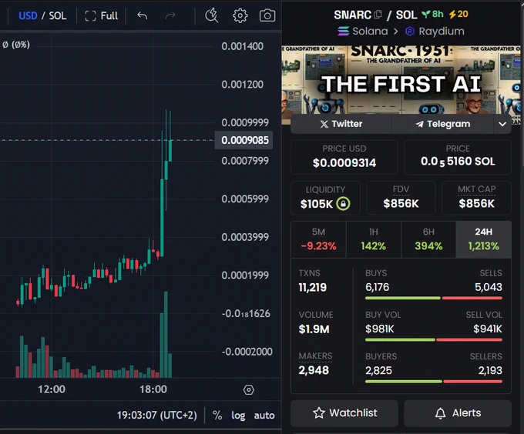Open Solana chain link

(363, 31)
